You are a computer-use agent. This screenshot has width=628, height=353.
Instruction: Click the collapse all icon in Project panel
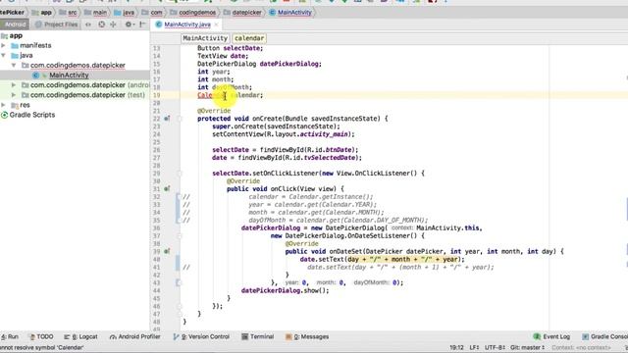(114, 25)
